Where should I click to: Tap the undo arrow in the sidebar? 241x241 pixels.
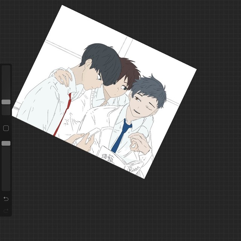pos(6,198)
